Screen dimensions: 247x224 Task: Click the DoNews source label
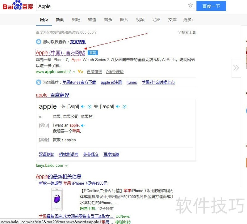click(123, 216)
